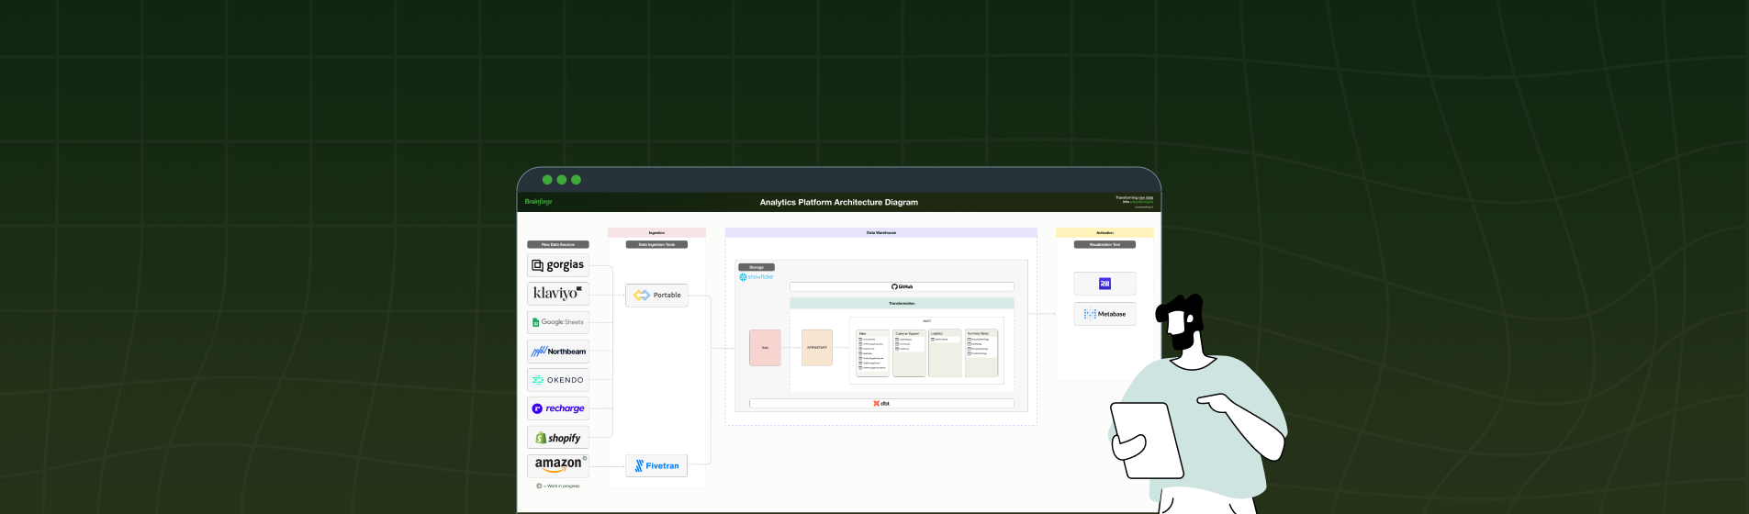Click the Storage label badge

tap(757, 268)
